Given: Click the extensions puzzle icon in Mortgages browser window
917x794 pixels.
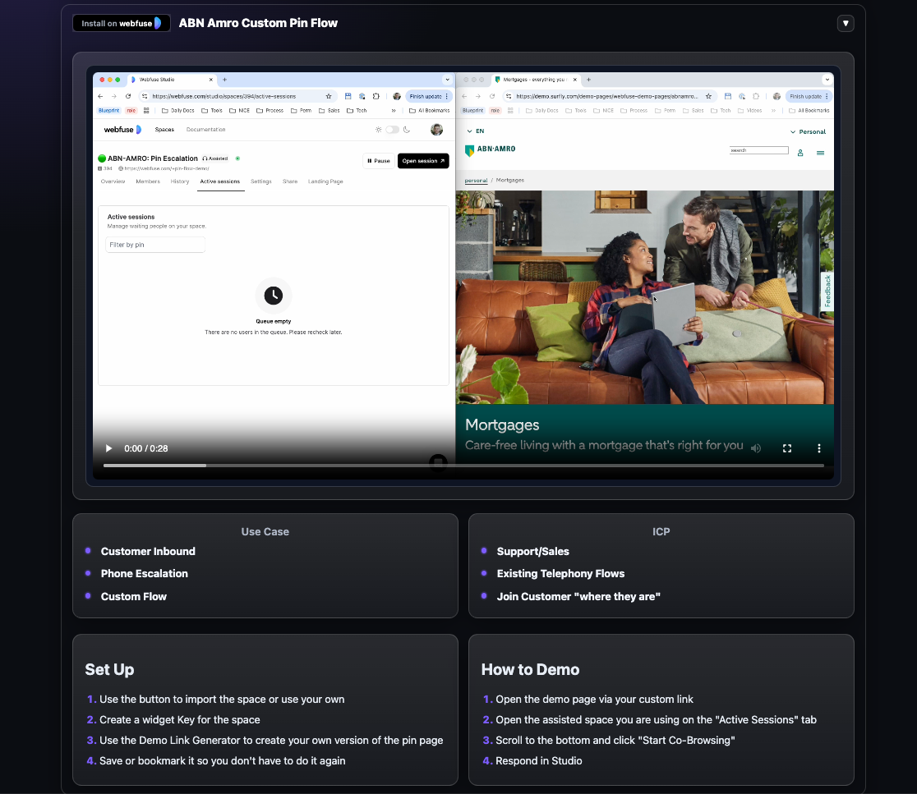Looking at the screenshot, I should tap(756, 96).
